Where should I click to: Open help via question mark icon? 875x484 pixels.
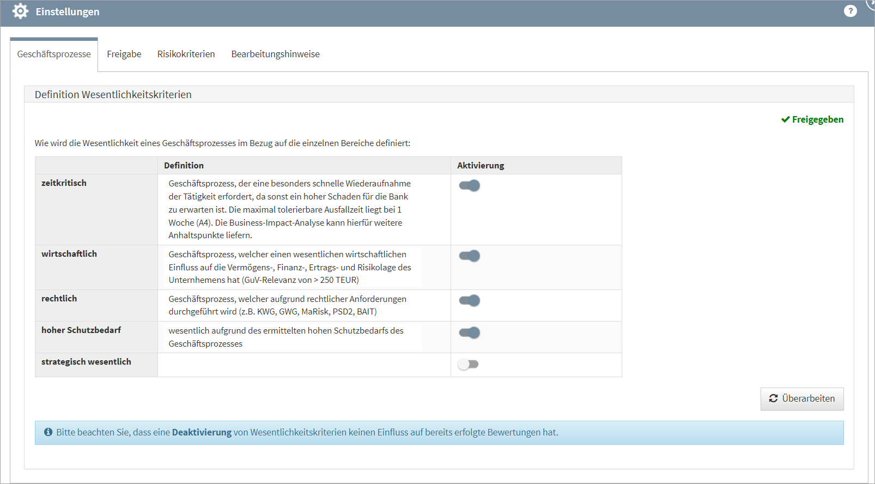click(850, 11)
